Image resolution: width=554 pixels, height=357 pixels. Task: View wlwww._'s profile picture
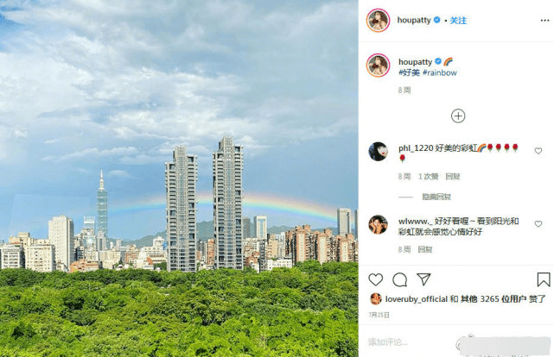[x=378, y=224]
